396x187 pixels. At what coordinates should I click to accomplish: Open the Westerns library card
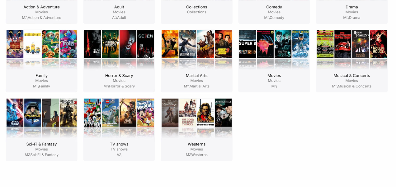(196, 129)
